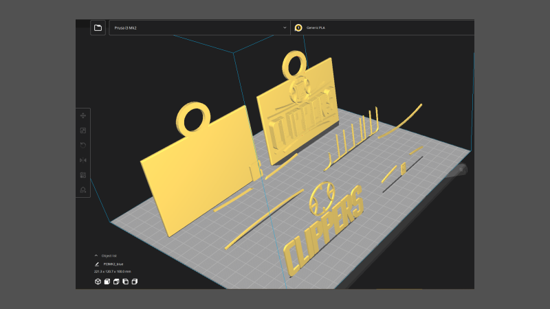Collapse the Object list panel
Viewport: 550px width, 309px height.
96,255
